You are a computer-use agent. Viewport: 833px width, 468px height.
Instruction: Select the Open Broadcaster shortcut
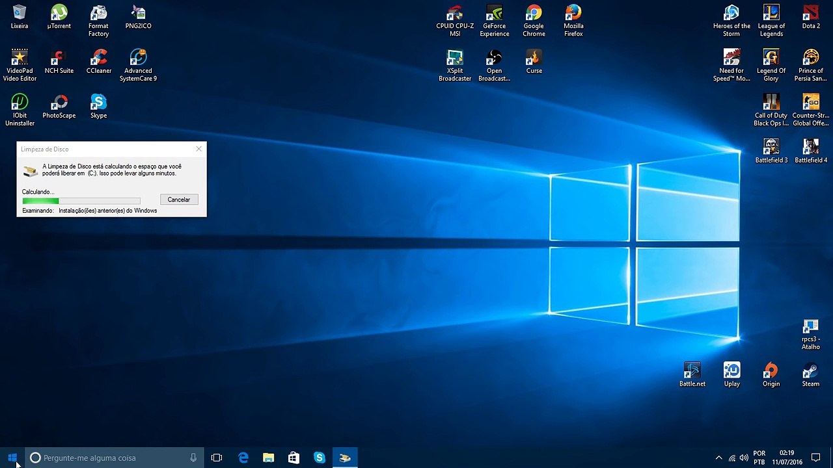coord(495,65)
